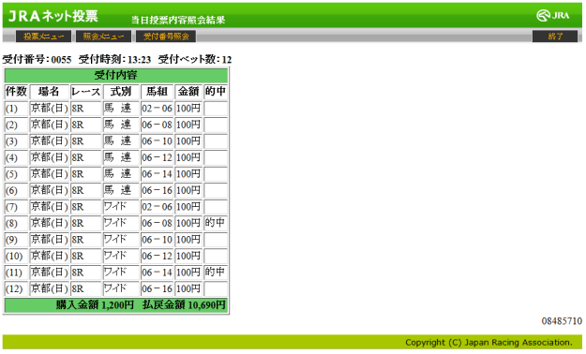Viewport: 586px width, 354px height.
Task: Click 京都(日) cell in row (1)
Action: click(50, 109)
